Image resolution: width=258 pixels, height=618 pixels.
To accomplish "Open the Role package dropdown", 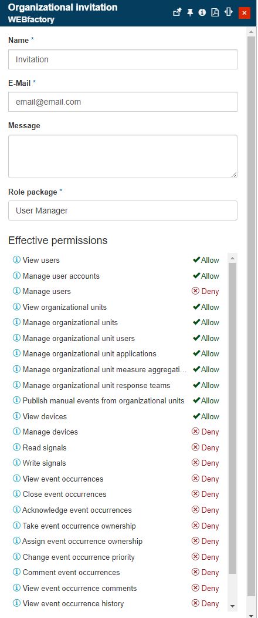I will [x=123, y=211].
